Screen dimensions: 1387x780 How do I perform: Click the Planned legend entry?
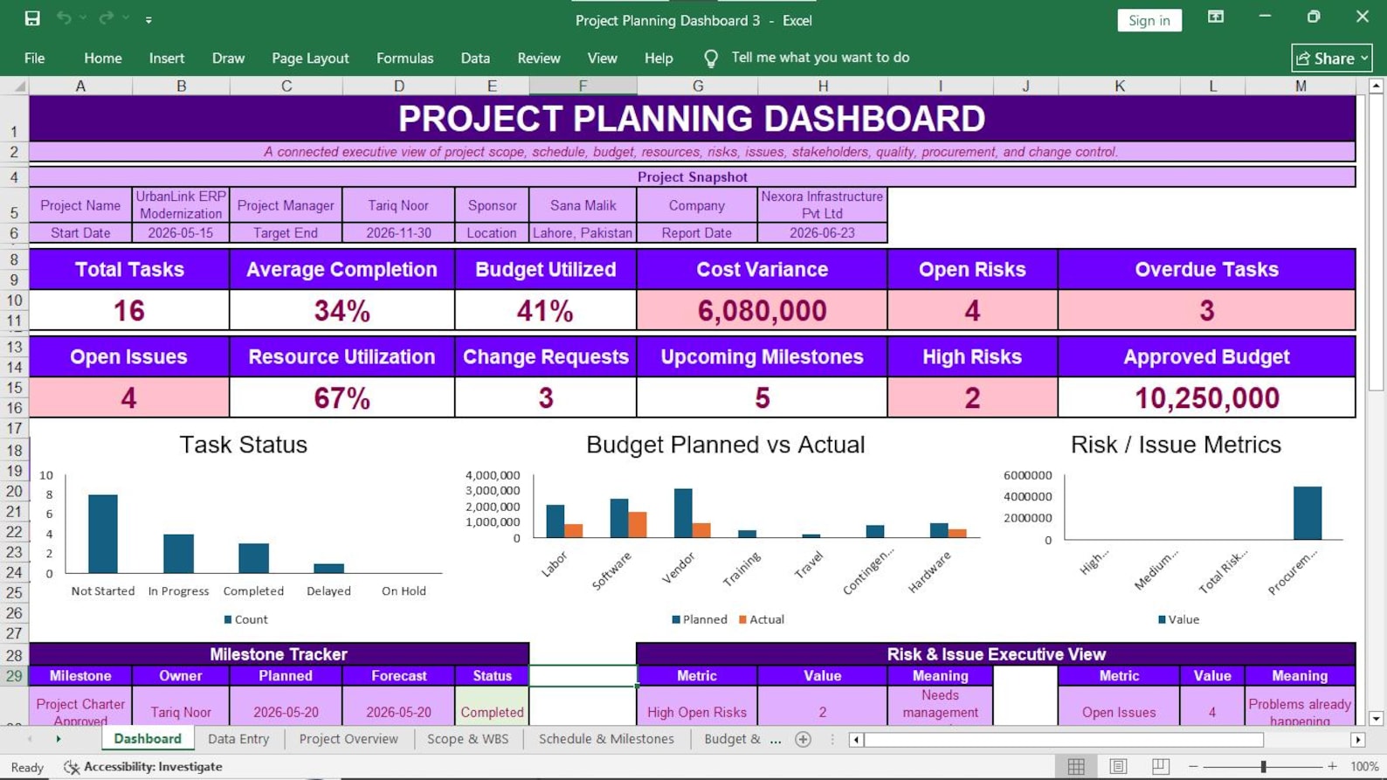[x=699, y=619]
